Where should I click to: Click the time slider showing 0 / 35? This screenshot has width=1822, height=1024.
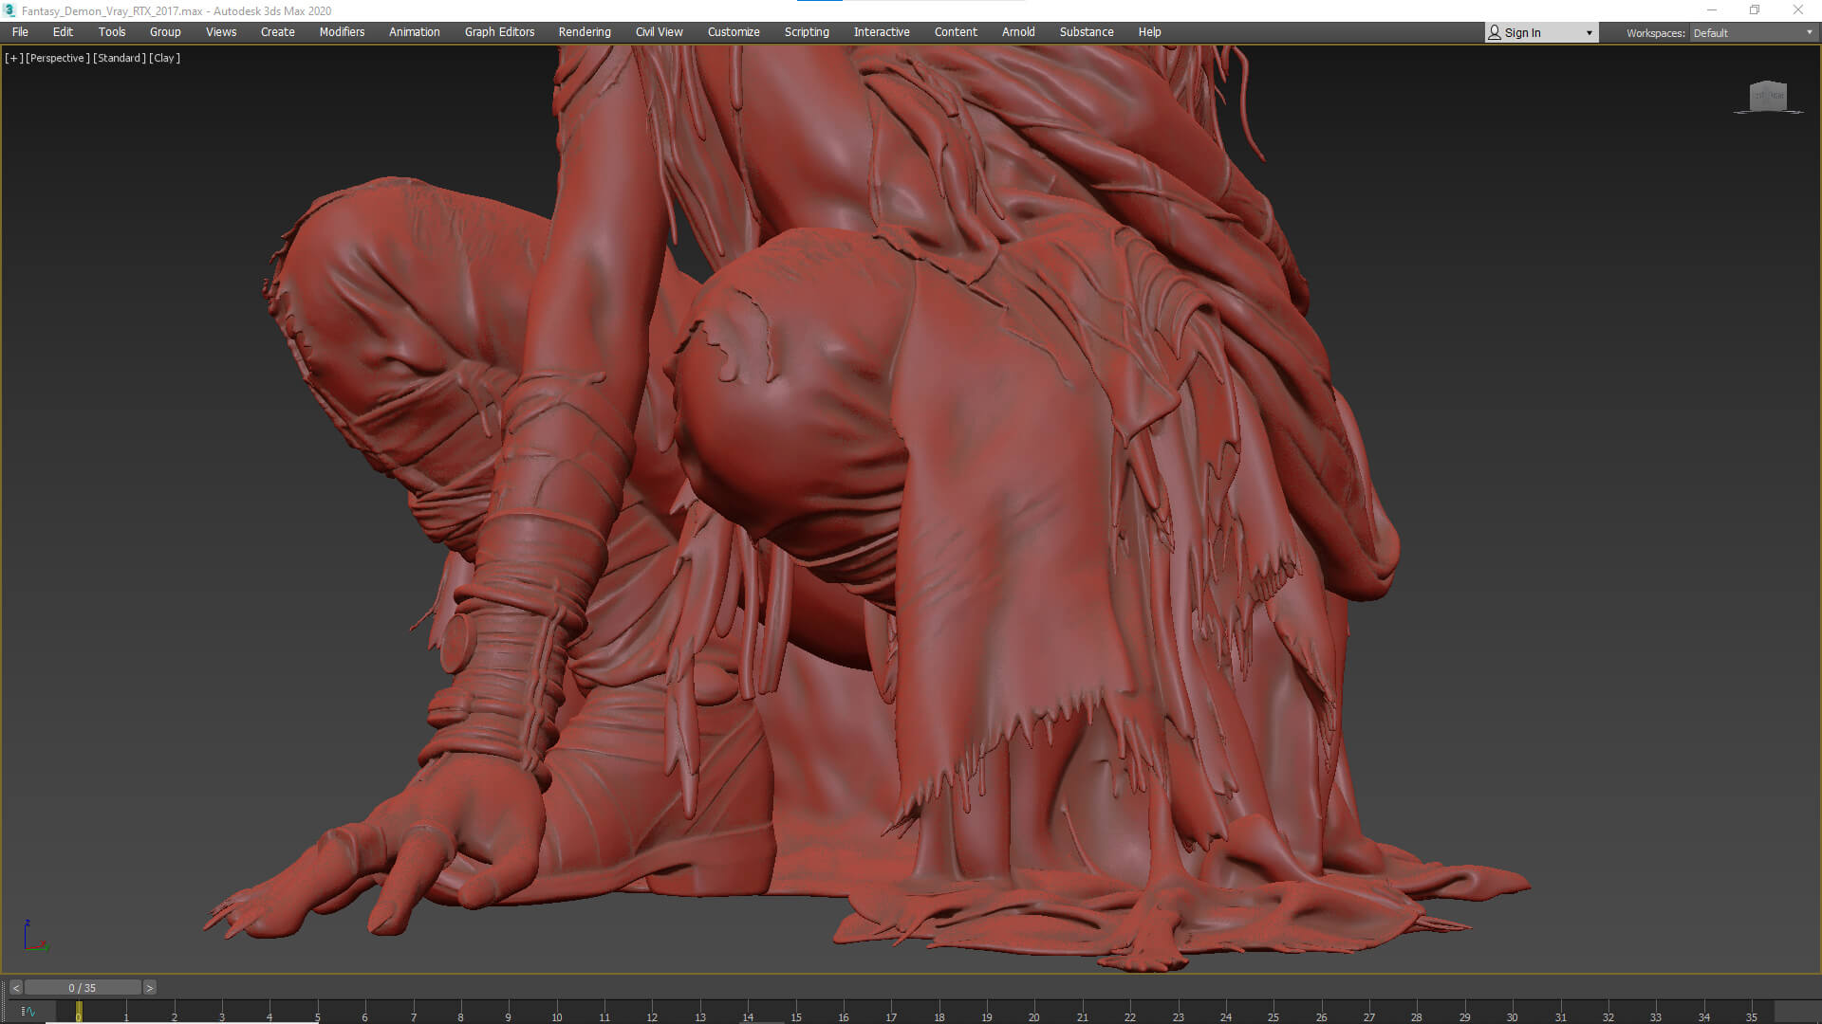(83, 988)
